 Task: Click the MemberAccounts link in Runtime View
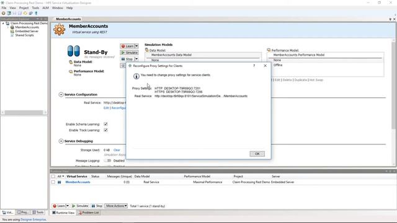(x=78, y=182)
